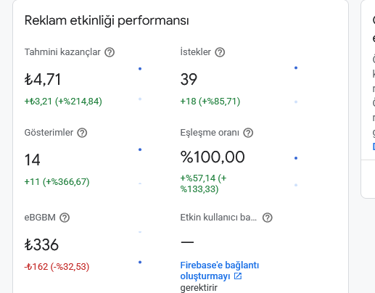Click the 39 requests value
Viewport: 375px width, 293px height.
pos(189,79)
